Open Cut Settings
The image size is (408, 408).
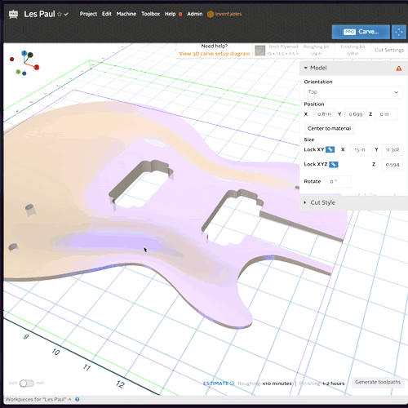click(389, 50)
